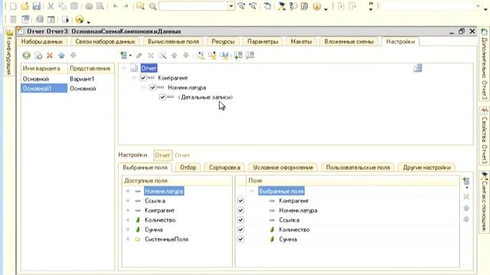Save with the floppy disk icon
The height and width of the screenshot is (275, 490).
[37, 6]
